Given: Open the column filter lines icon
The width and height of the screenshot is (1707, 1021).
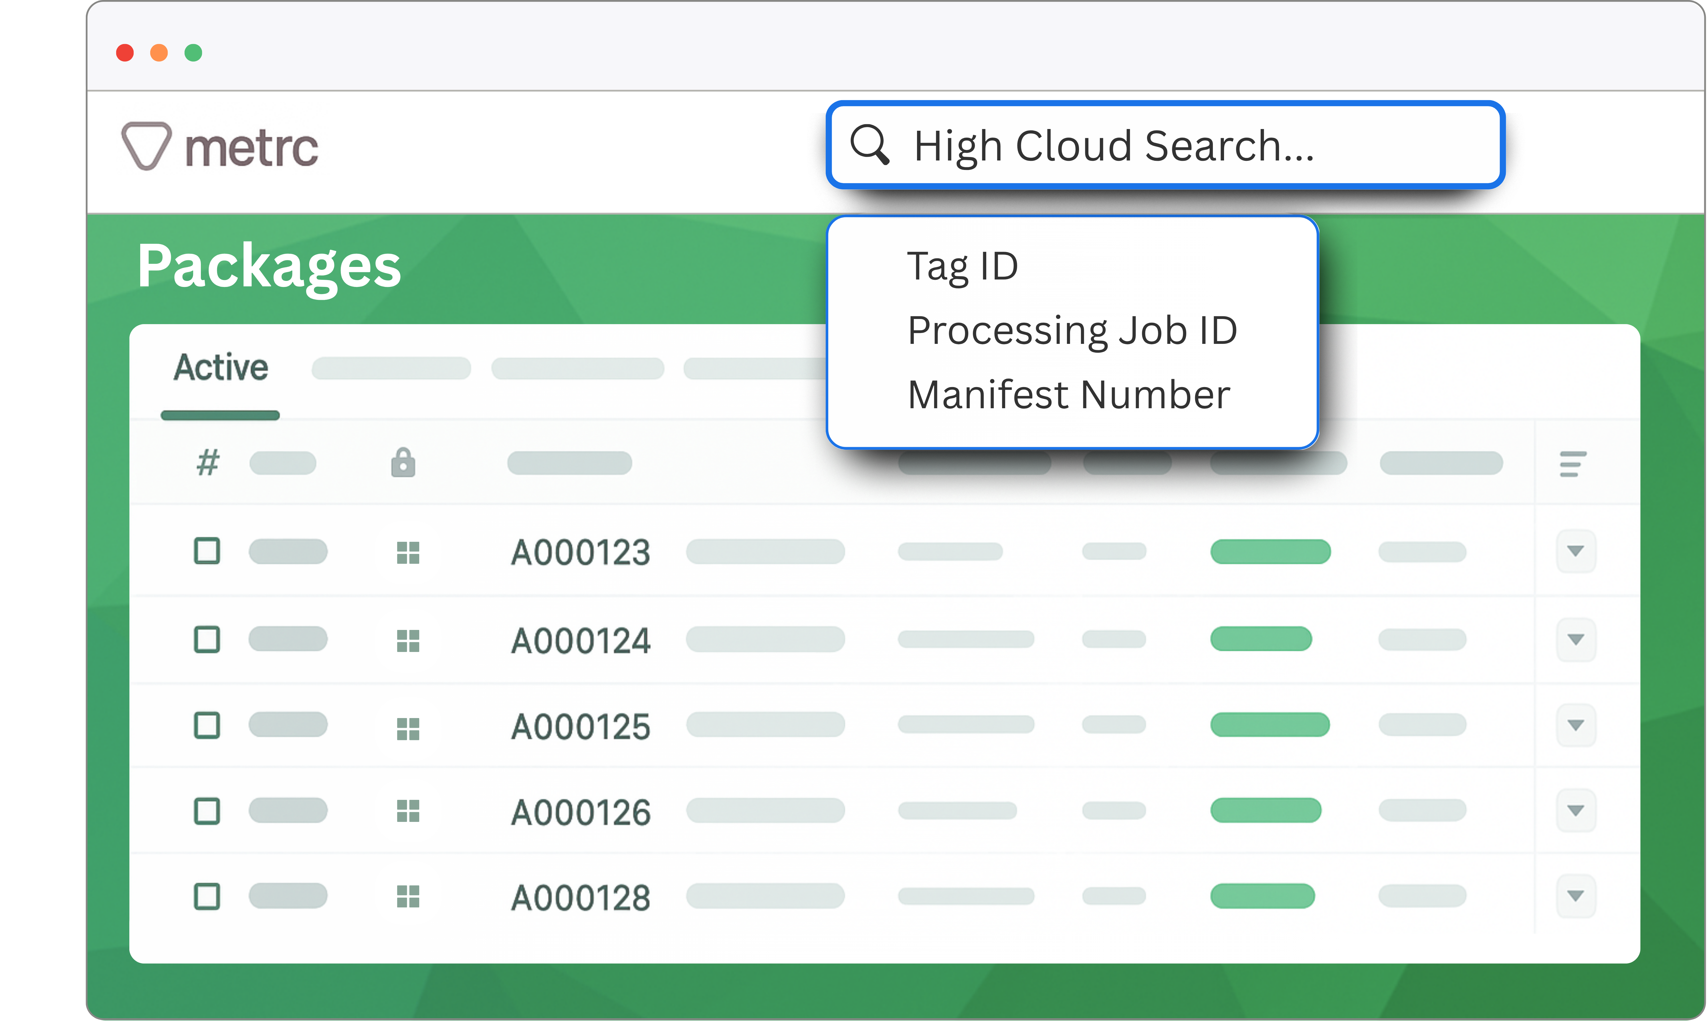Looking at the screenshot, I should tap(1573, 464).
